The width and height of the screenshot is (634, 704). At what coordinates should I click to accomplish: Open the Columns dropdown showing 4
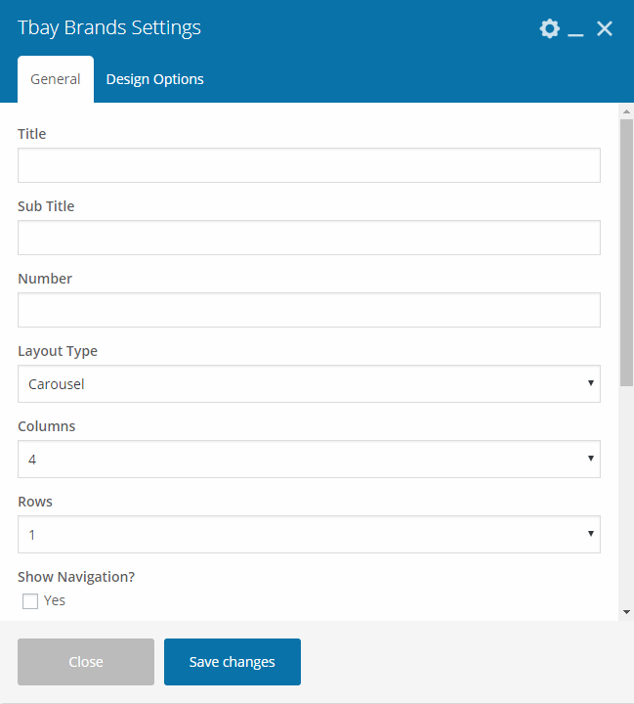click(x=309, y=459)
